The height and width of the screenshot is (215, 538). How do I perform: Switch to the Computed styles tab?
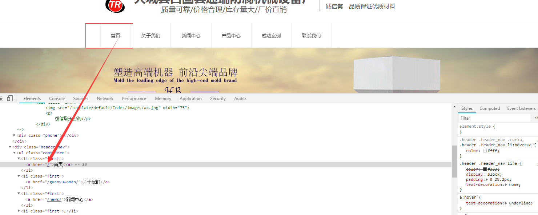pyautogui.click(x=490, y=108)
